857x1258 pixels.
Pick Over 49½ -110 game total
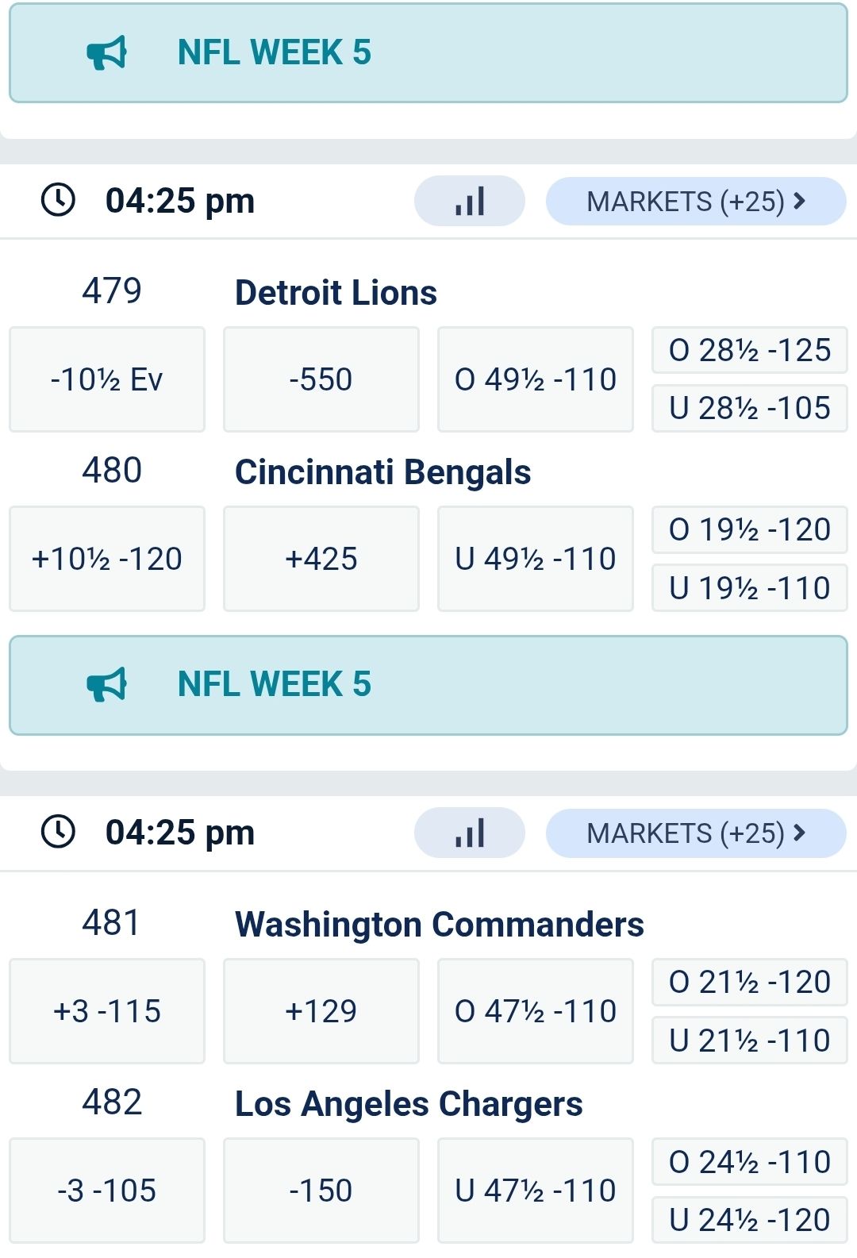(536, 379)
